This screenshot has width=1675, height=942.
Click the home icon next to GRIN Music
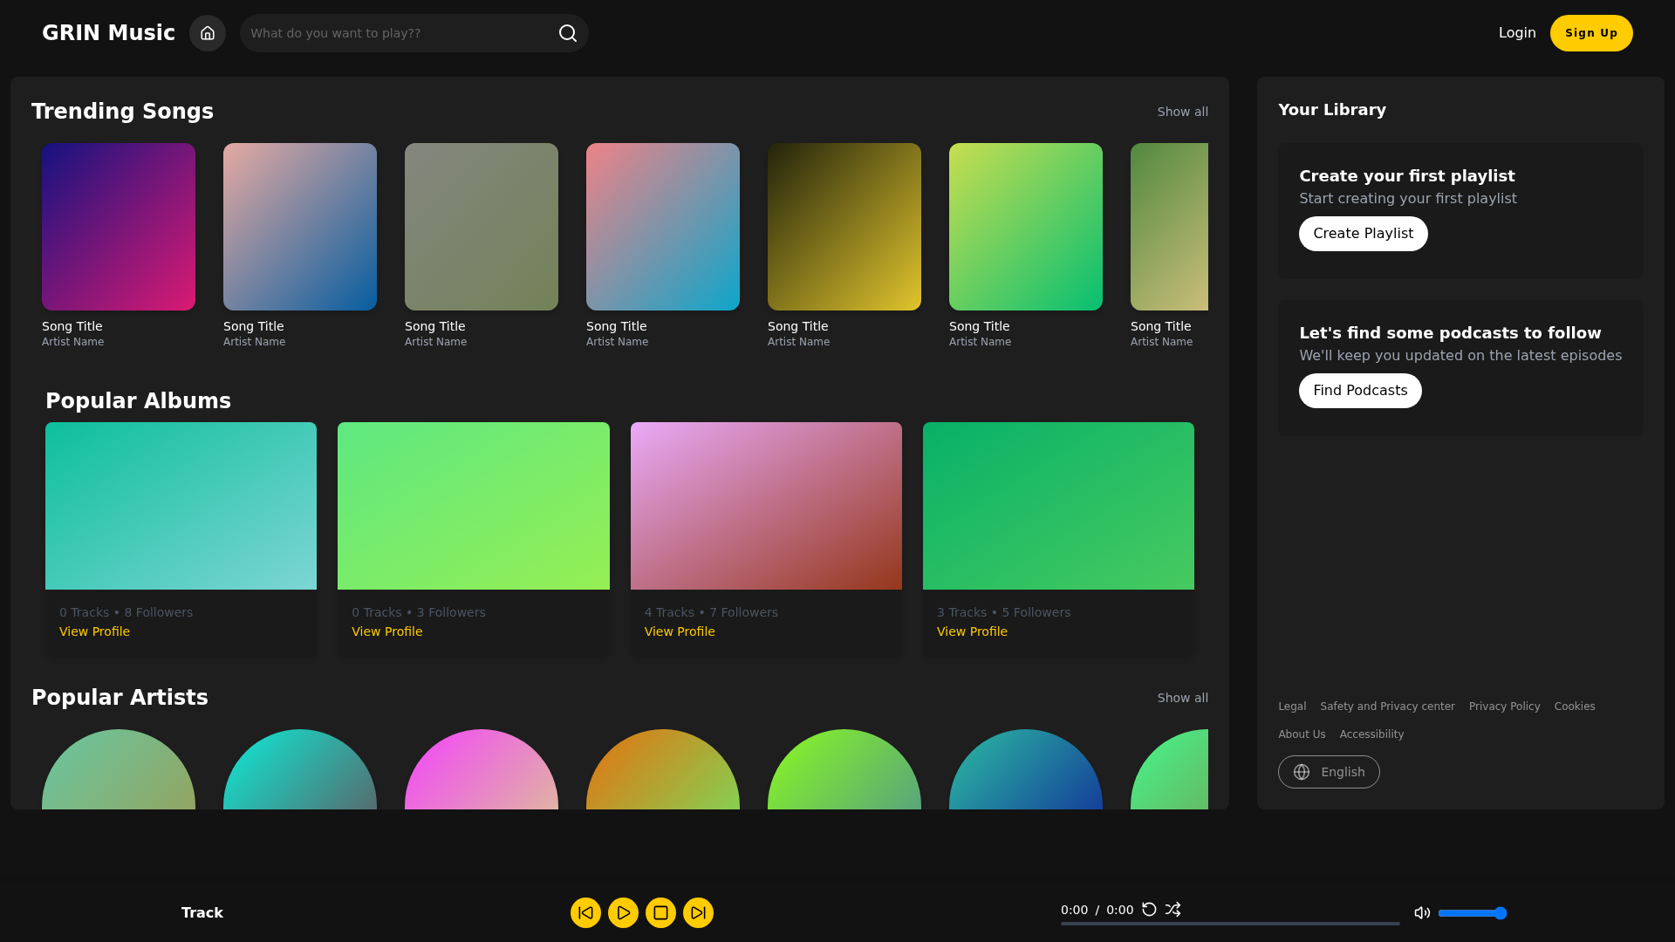point(208,33)
